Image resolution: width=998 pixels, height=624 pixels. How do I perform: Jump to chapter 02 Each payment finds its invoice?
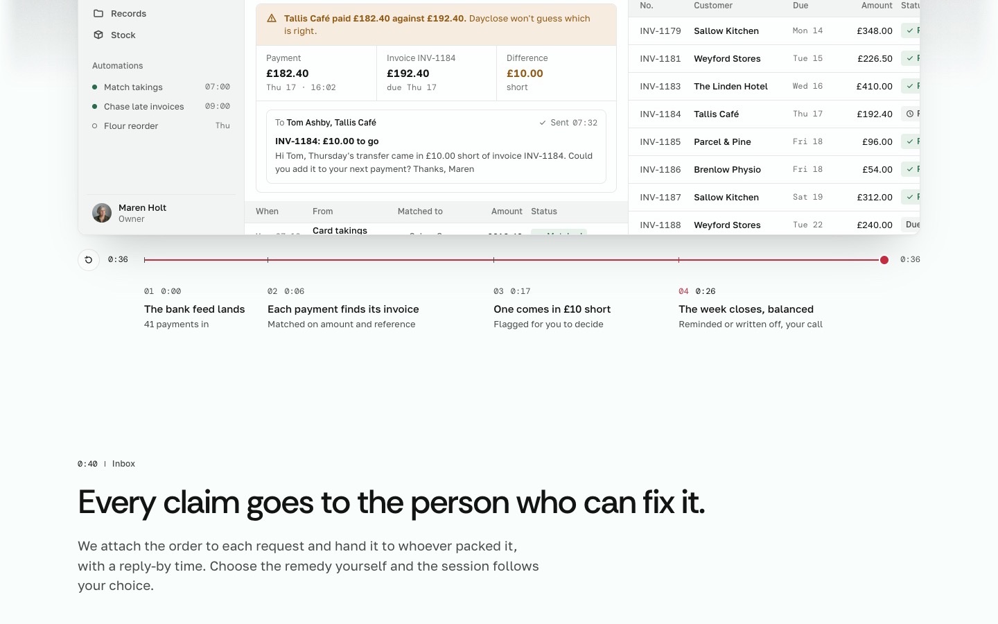coord(343,308)
